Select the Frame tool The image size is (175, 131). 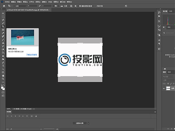[3, 30]
